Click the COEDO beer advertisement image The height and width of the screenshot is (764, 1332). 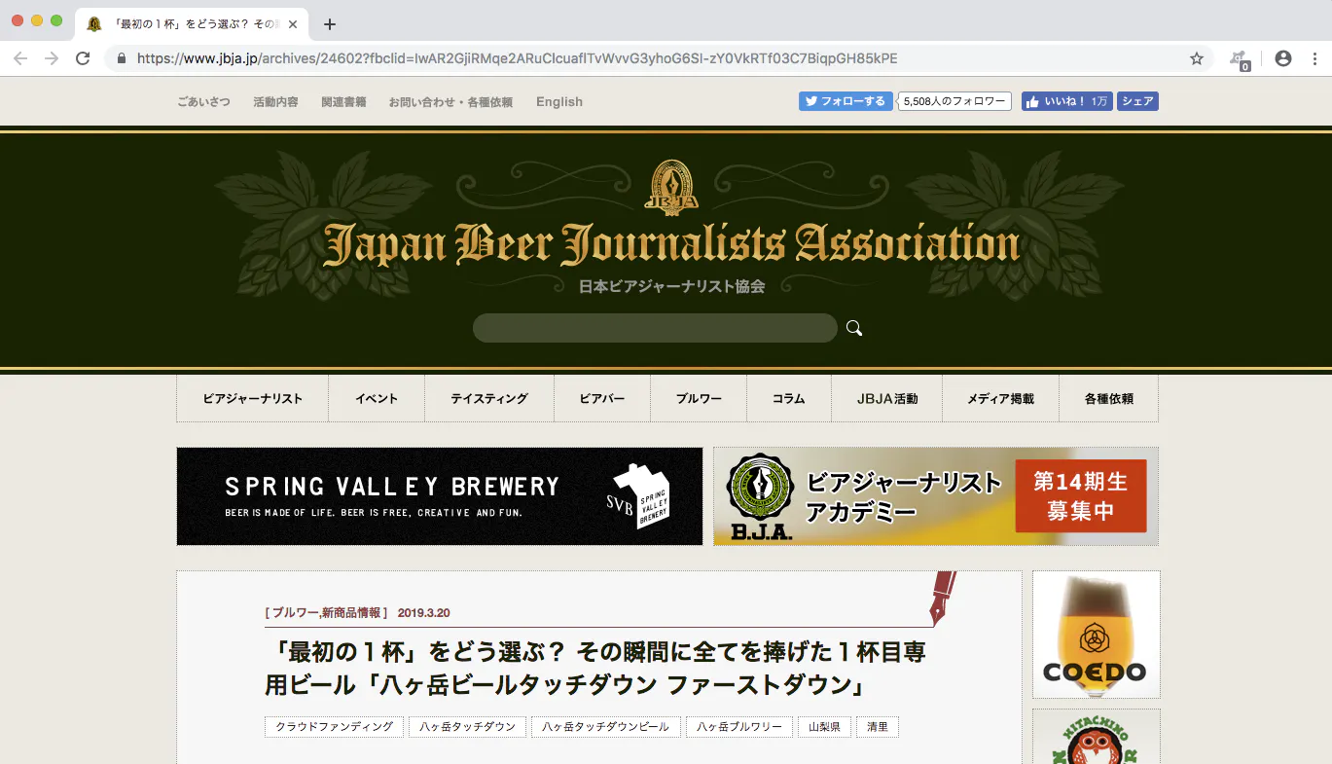pyautogui.click(x=1096, y=634)
